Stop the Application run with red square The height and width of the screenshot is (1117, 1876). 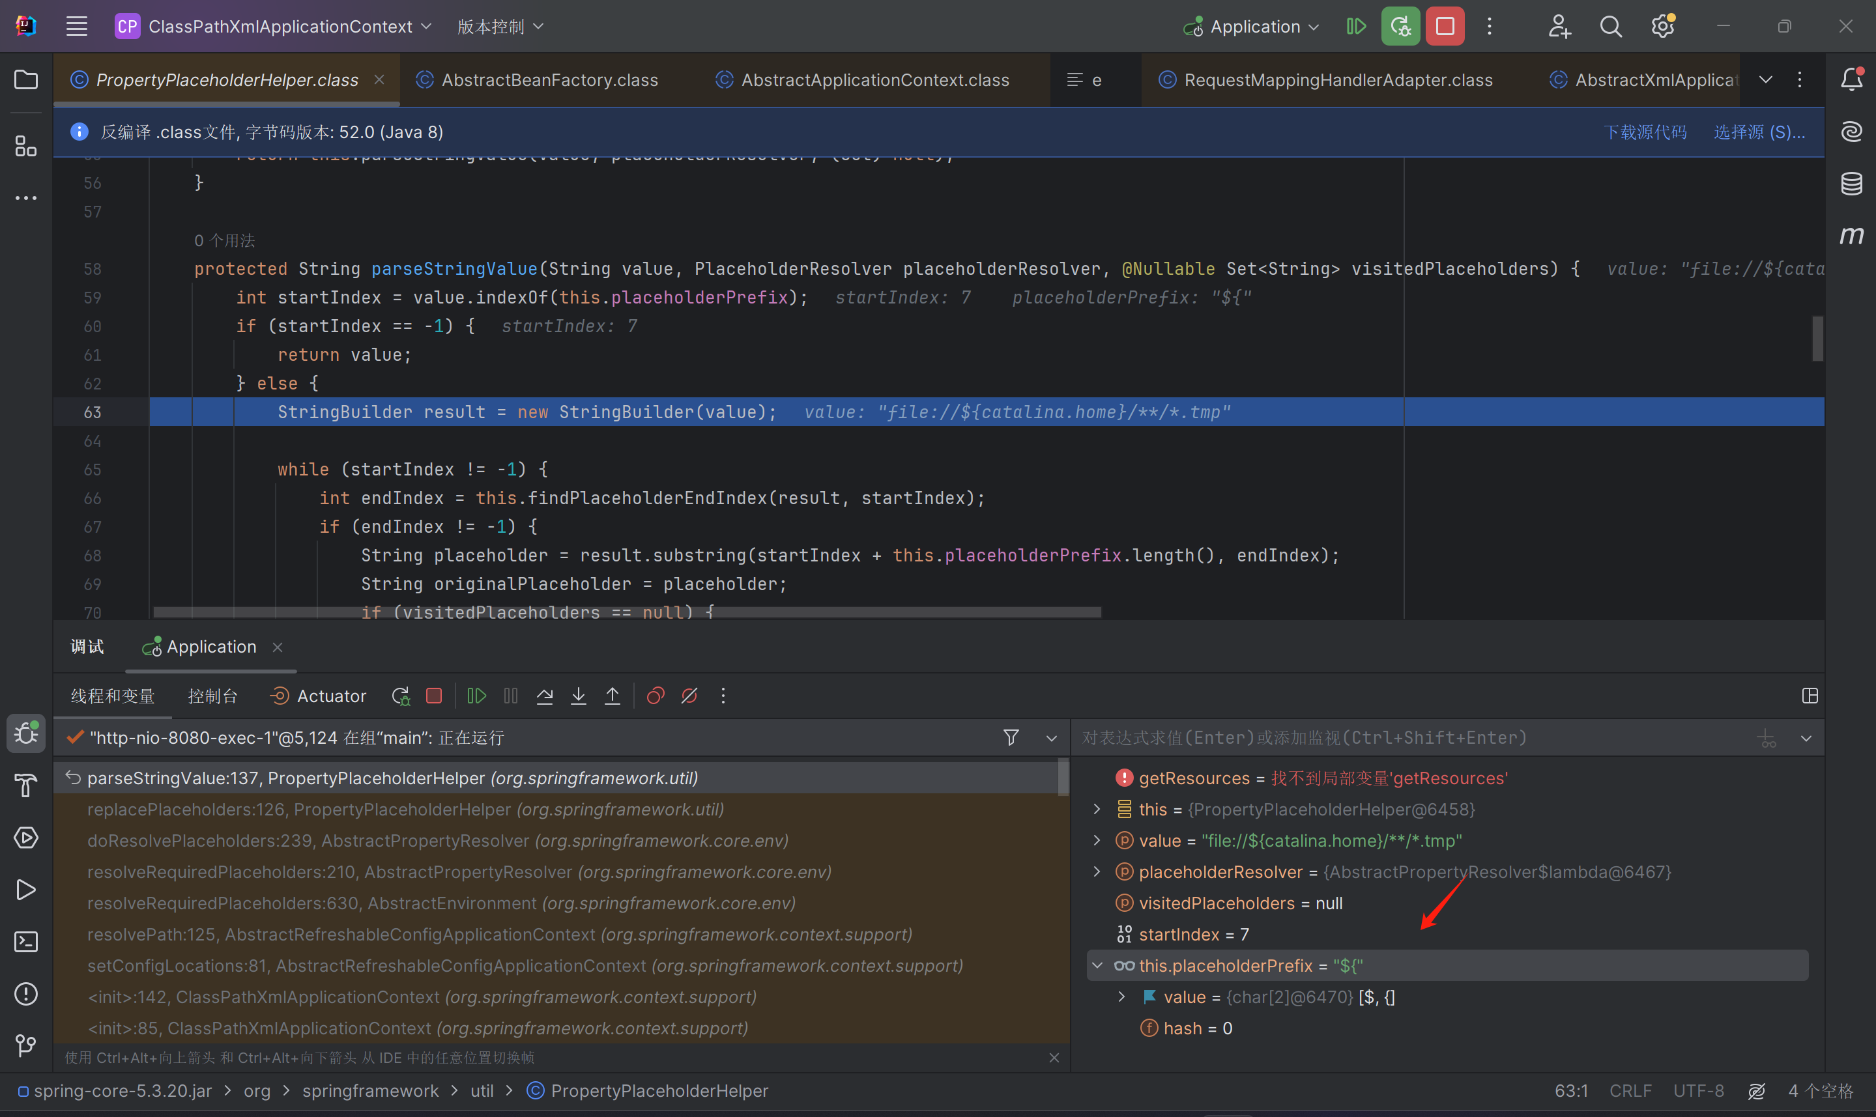point(1445,27)
